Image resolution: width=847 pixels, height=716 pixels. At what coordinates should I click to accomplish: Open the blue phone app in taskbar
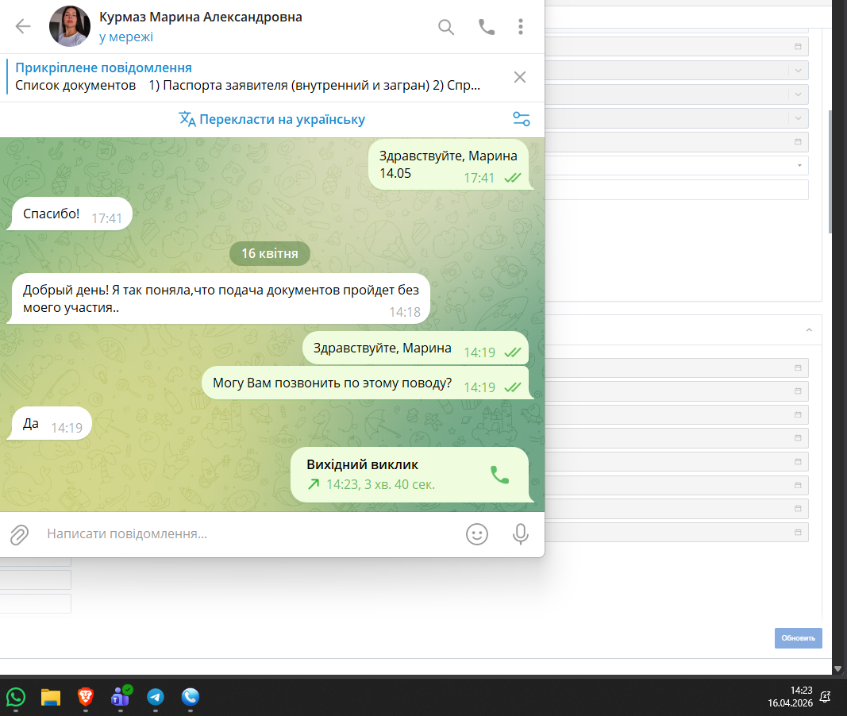(x=191, y=697)
